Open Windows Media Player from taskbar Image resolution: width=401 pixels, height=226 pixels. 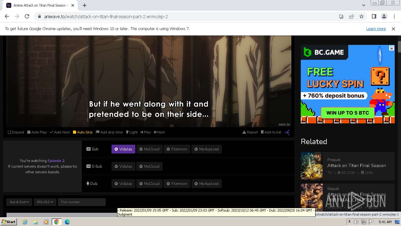click(x=46, y=222)
